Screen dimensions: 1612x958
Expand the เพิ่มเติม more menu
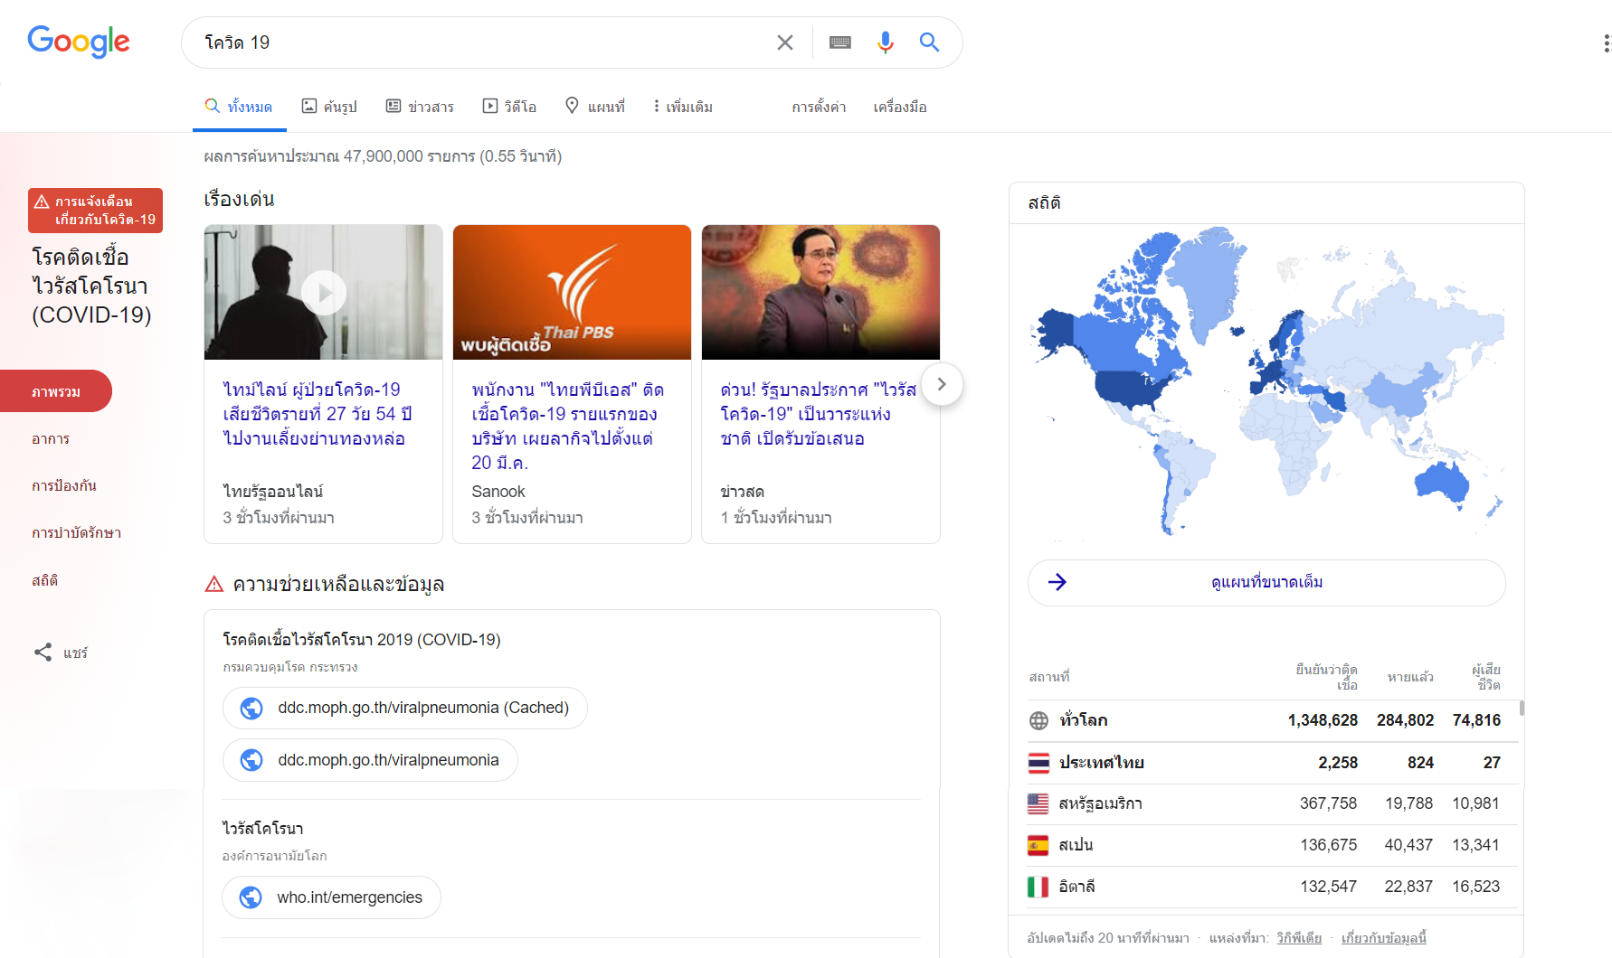(683, 107)
